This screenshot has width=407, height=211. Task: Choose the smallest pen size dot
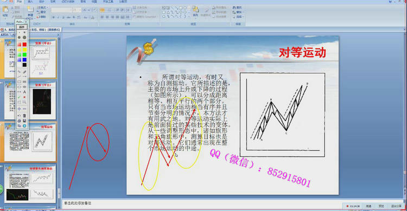click(19, 33)
